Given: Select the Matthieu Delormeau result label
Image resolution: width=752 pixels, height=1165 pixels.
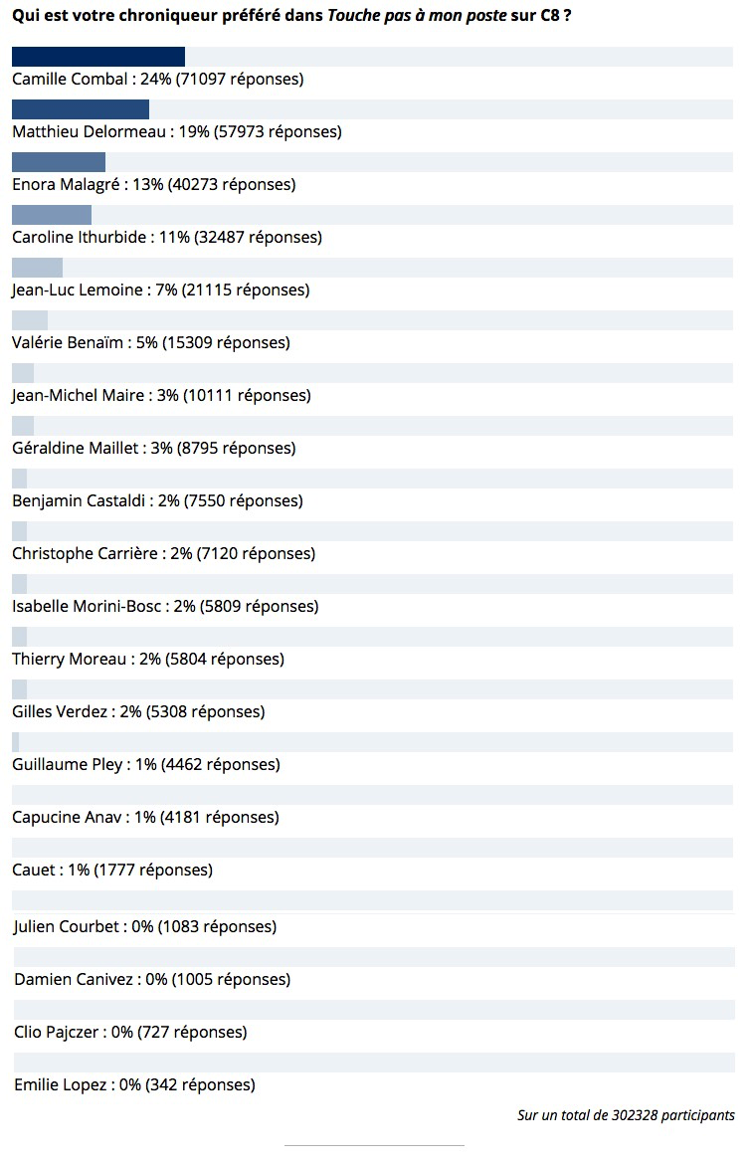Looking at the screenshot, I should click(176, 131).
